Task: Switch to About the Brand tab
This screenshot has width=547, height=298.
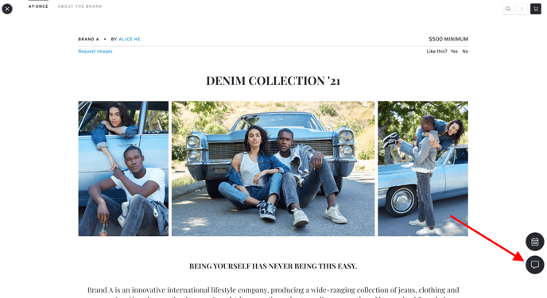Action: click(80, 6)
